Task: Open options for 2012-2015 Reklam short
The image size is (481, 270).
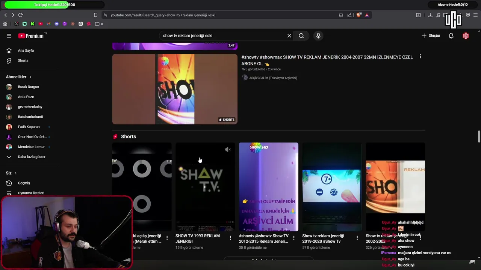Action: coord(294,238)
